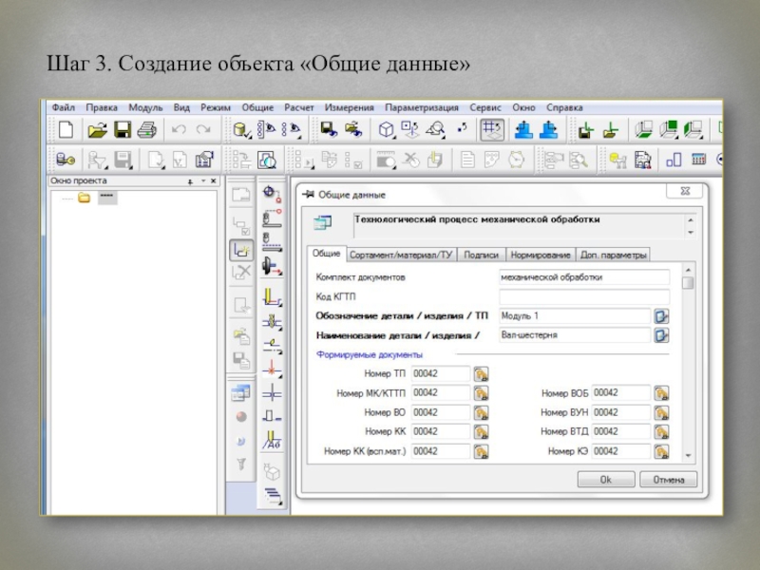Image resolution: width=760 pixels, height=570 pixels.
Task: Click generate icon beside Номер ВОБ field
Action: [661, 393]
